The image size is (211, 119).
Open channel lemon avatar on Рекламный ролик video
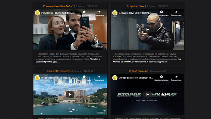[37, 13]
